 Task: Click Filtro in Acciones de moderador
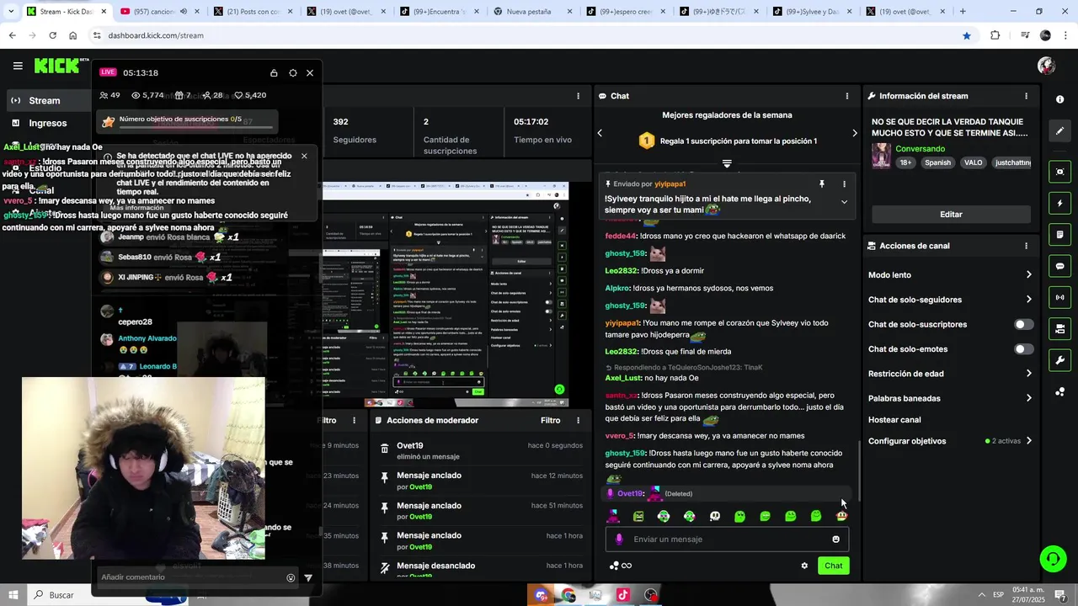550,420
